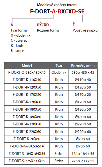
Task: Click the F-DORT-K-120X50 model cell
Action: click(x=27, y=87)
